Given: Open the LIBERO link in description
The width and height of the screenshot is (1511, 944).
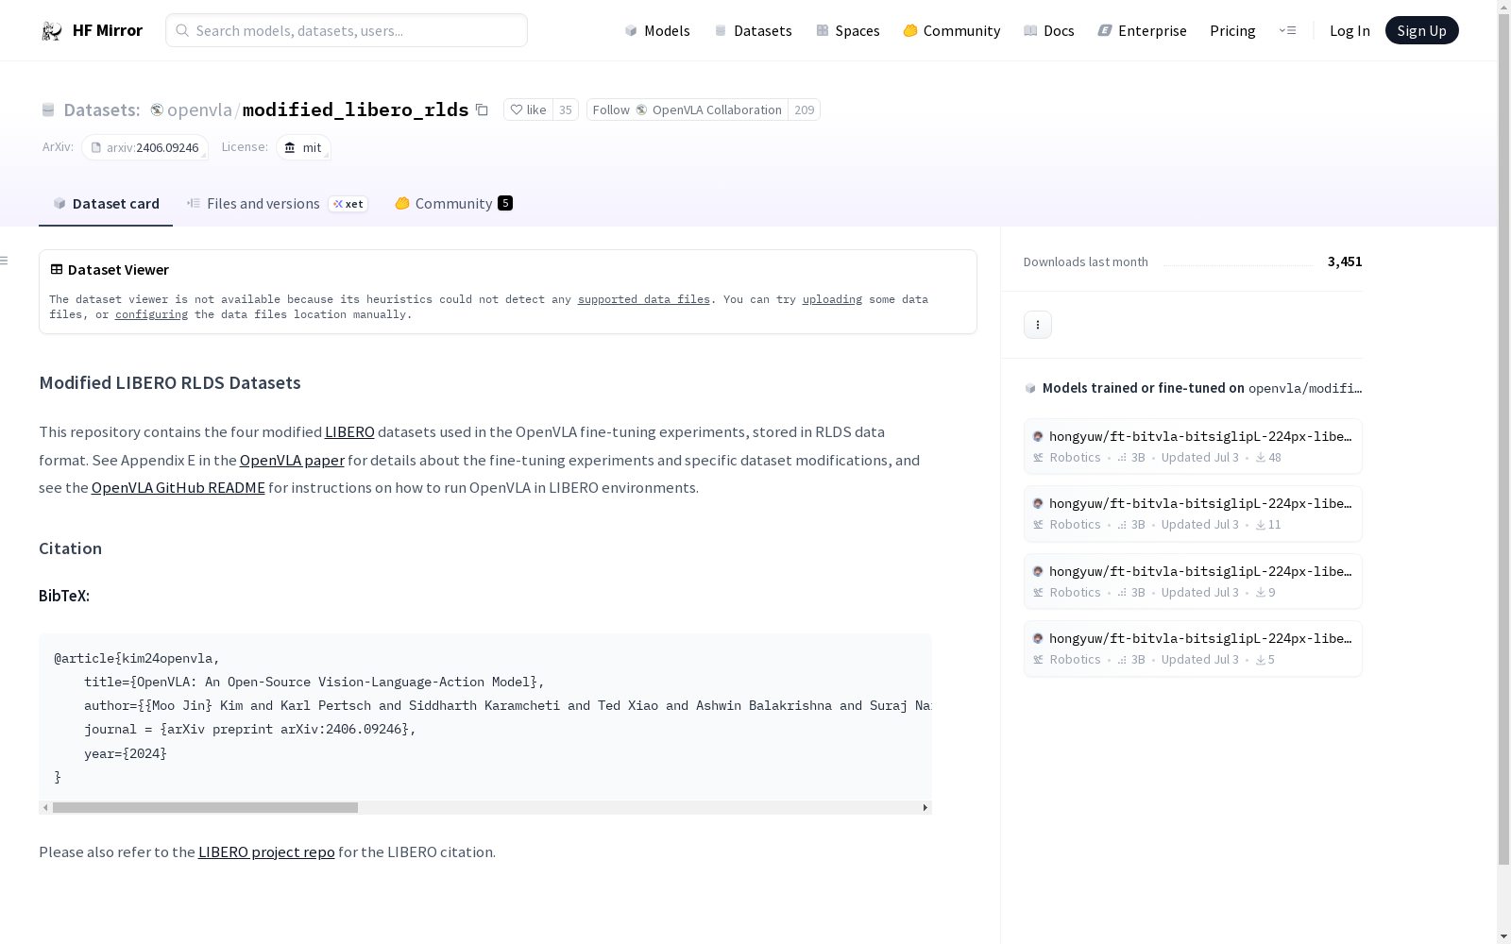Looking at the screenshot, I should [349, 431].
